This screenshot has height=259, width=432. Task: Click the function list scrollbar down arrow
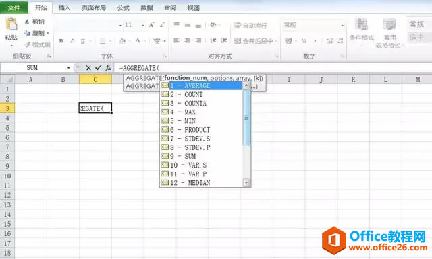coord(246,182)
